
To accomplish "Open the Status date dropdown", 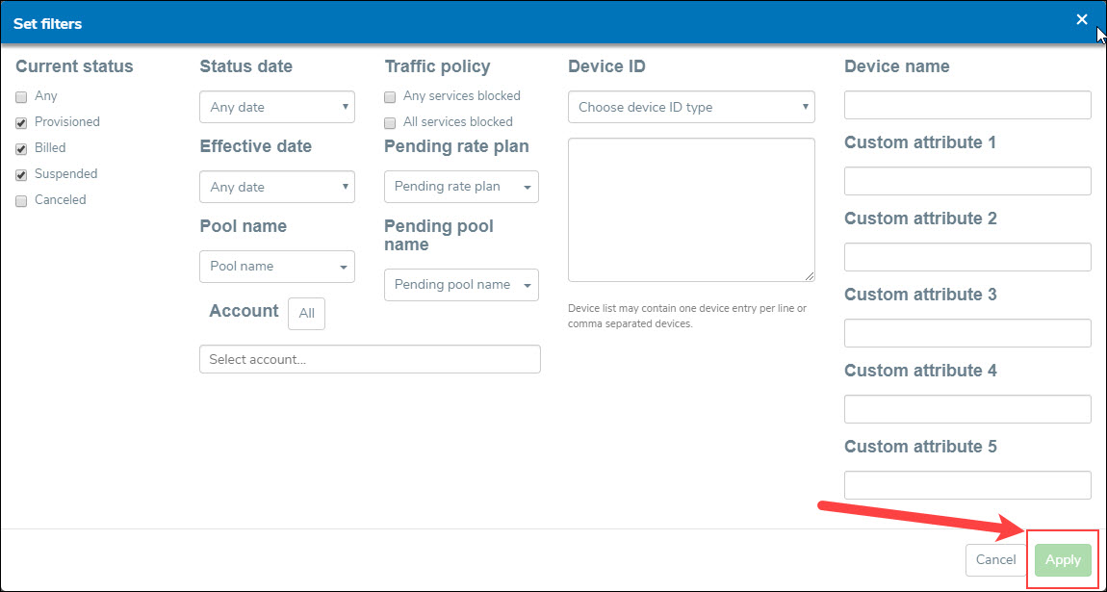I will 277,107.
